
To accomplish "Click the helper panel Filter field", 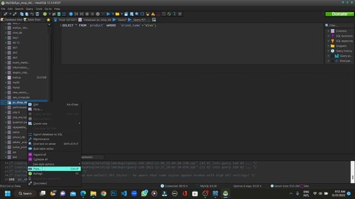I will 339,25.
